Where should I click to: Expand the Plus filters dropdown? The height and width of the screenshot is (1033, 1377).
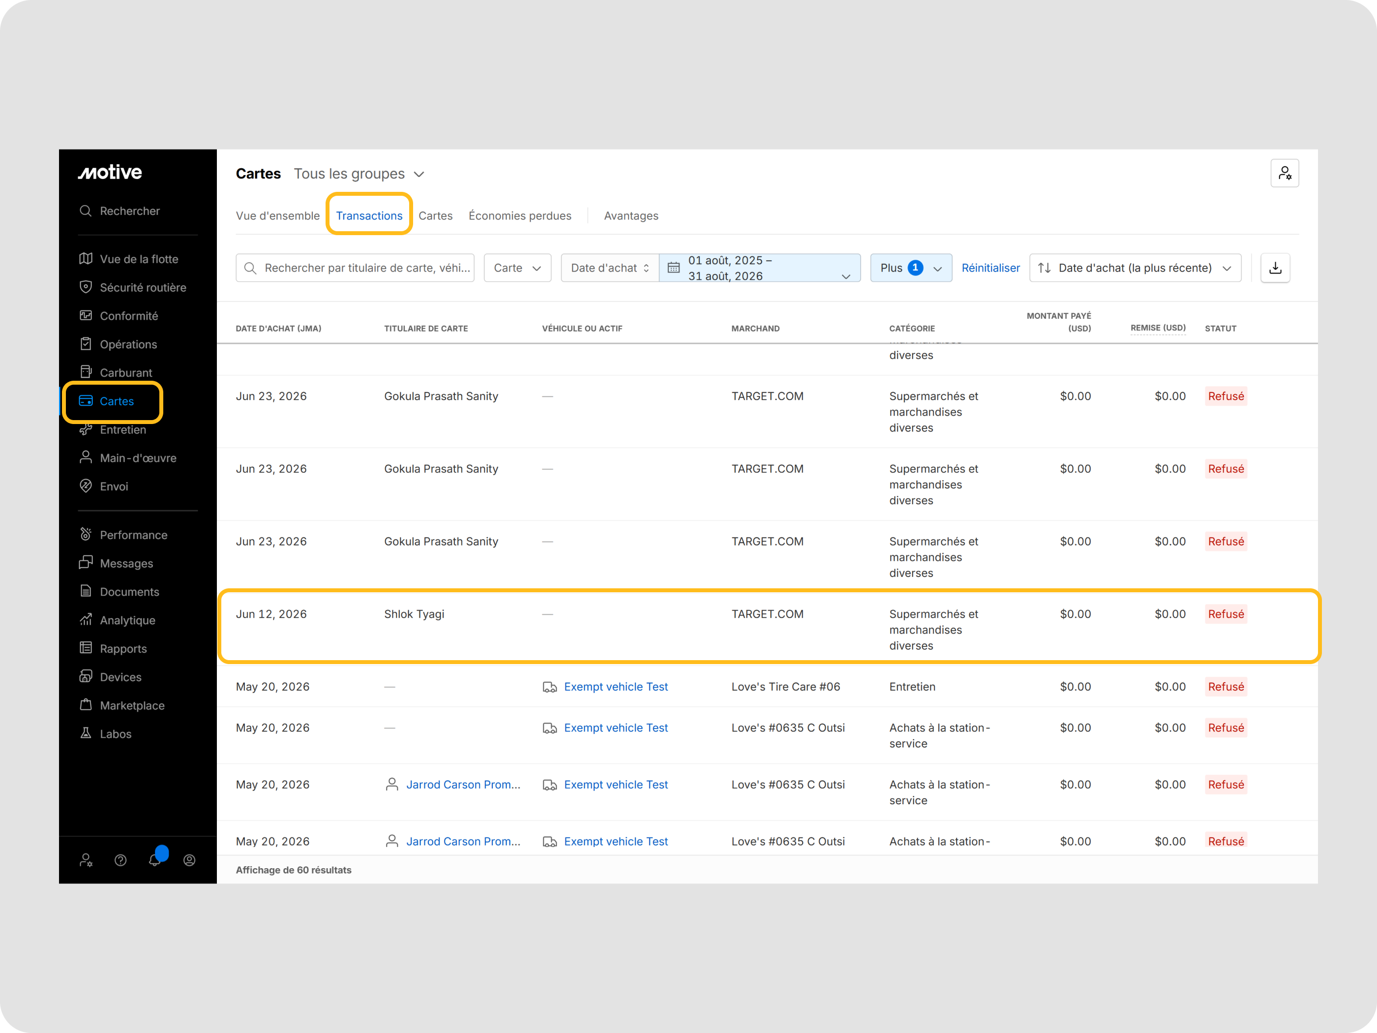coord(911,268)
